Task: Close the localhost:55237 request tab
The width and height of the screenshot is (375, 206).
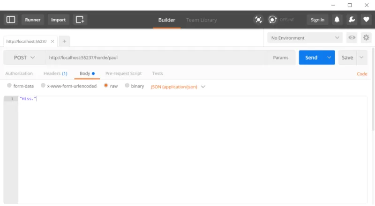Action: point(52,41)
